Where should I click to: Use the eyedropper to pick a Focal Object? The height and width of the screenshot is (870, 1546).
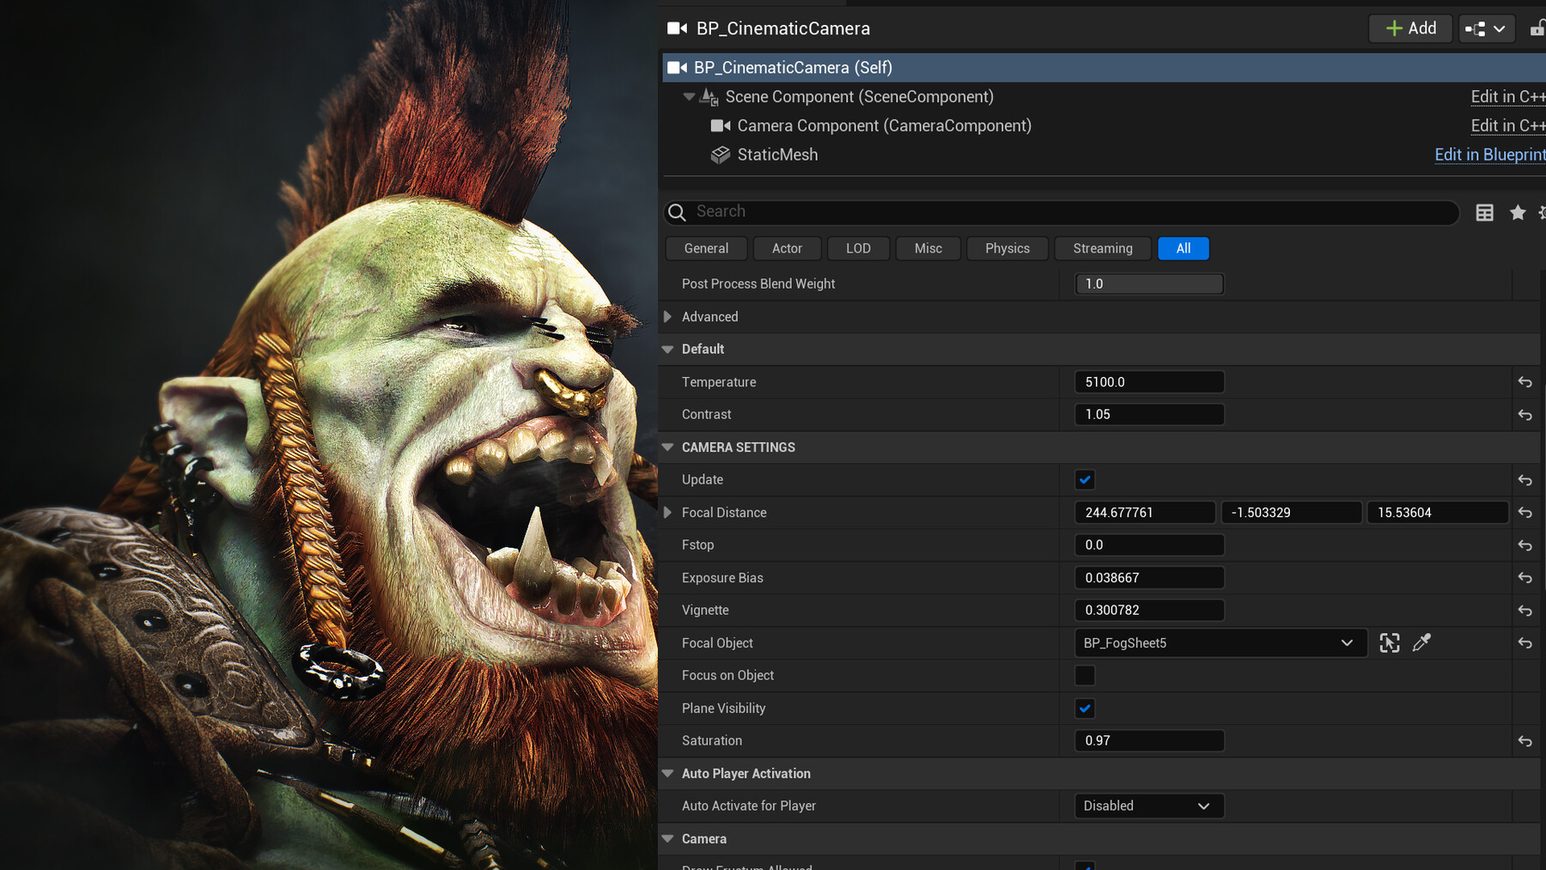click(x=1422, y=642)
